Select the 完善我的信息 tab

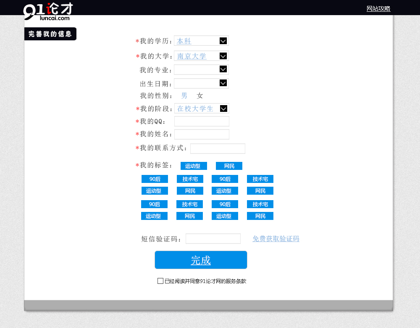[x=50, y=34]
